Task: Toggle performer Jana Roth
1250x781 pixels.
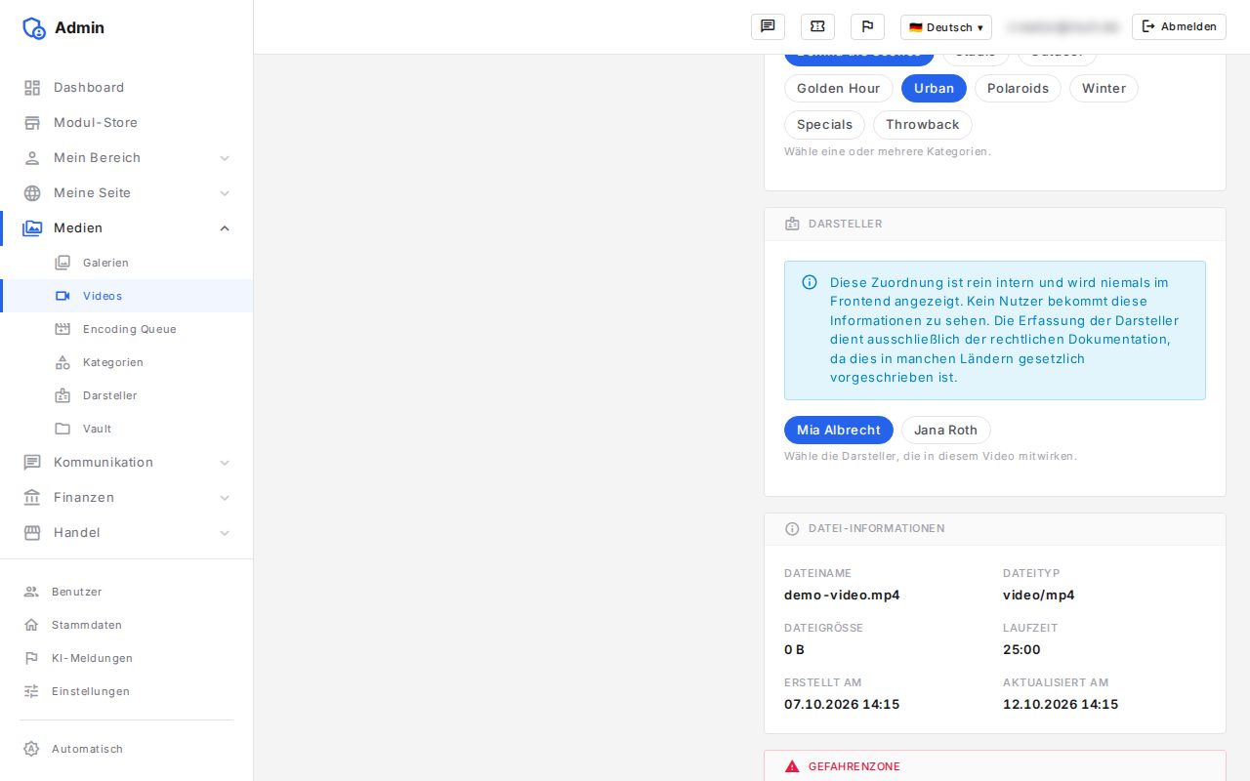Action: pos(945,430)
